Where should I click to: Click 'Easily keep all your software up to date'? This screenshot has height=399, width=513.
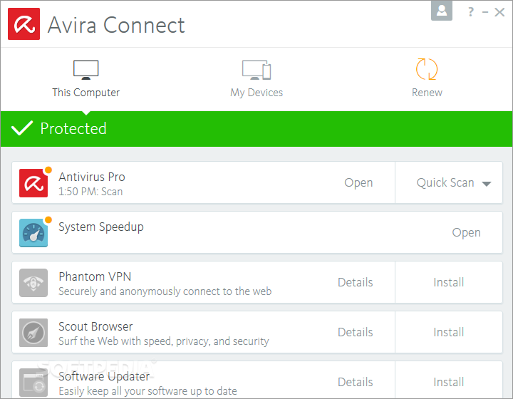coord(147,391)
